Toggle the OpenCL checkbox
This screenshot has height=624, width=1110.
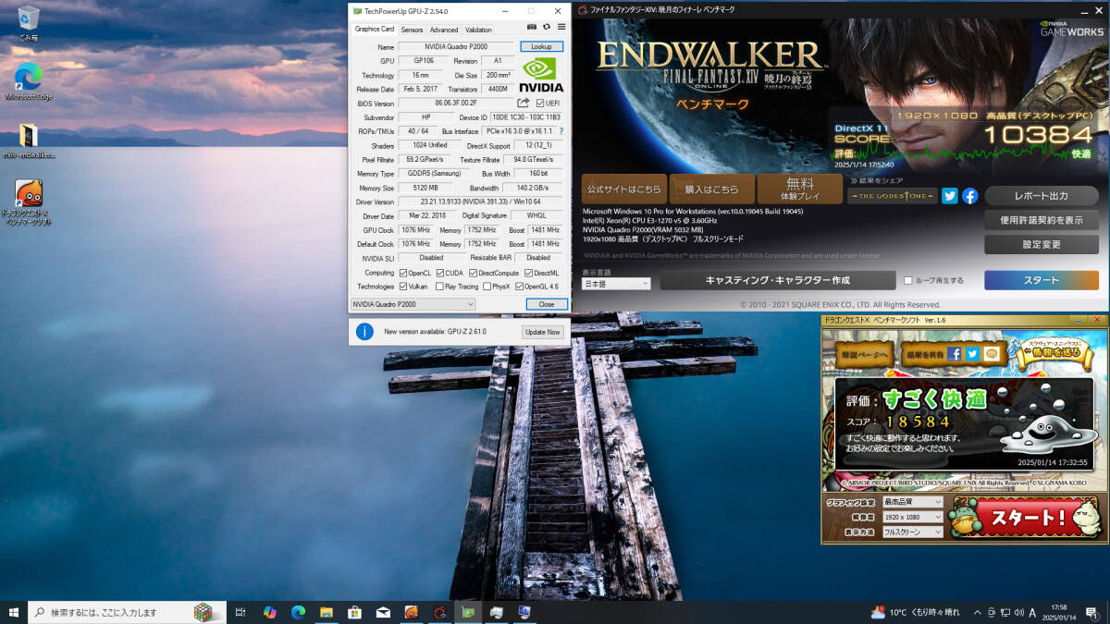(403, 273)
